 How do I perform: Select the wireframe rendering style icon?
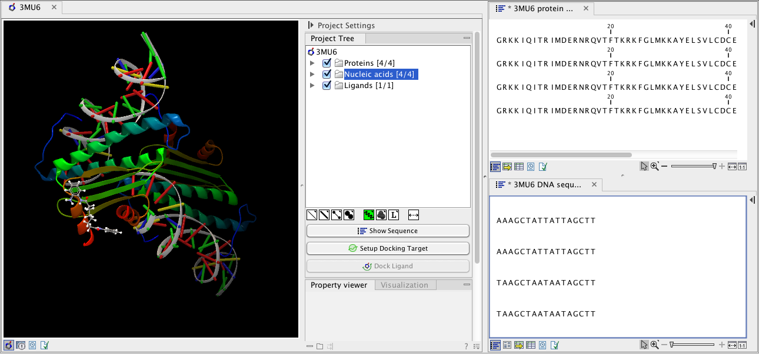coord(312,214)
